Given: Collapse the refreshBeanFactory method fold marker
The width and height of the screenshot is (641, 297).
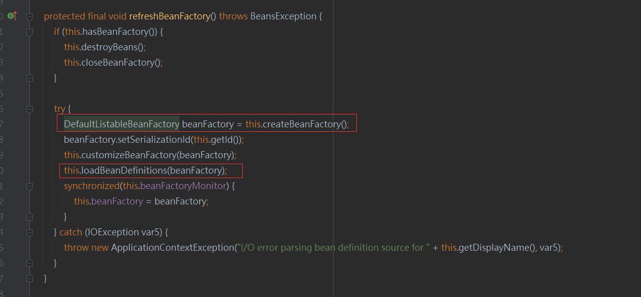Looking at the screenshot, I should pyautogui.click(x=29, y=16).
